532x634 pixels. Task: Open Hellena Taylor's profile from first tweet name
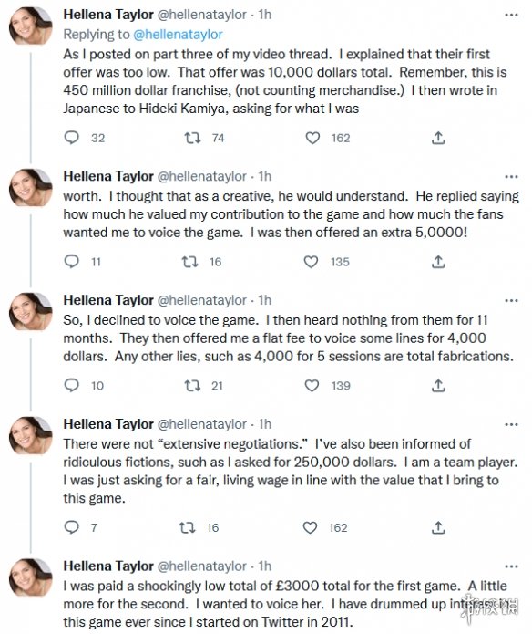point(108,15)
